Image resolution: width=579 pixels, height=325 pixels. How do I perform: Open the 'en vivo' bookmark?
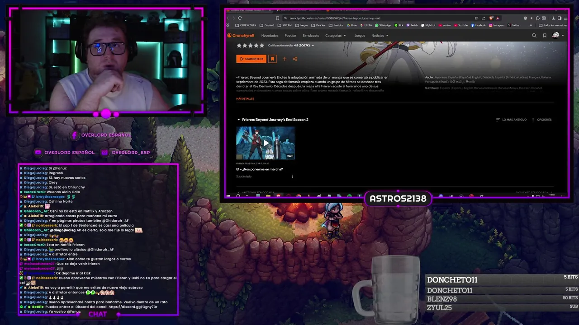point(445,25)
